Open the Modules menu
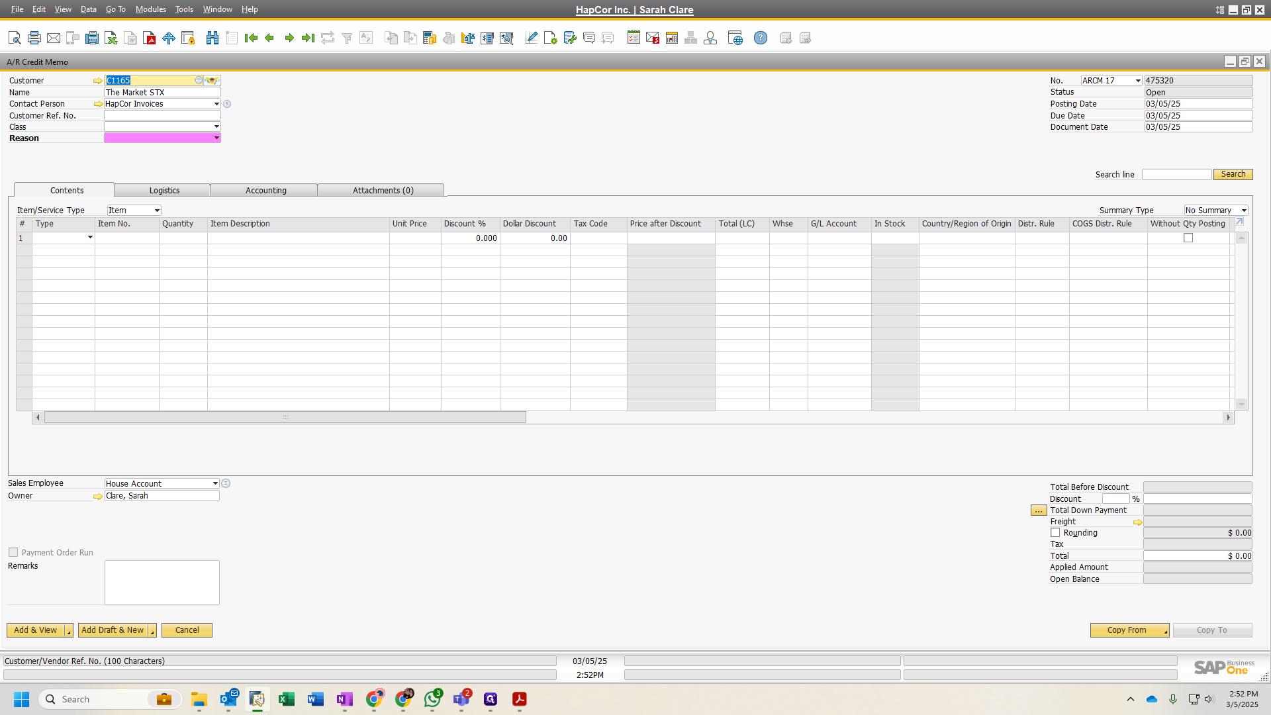This screenshot has height=715, width=1271. [x=150, y=9]
